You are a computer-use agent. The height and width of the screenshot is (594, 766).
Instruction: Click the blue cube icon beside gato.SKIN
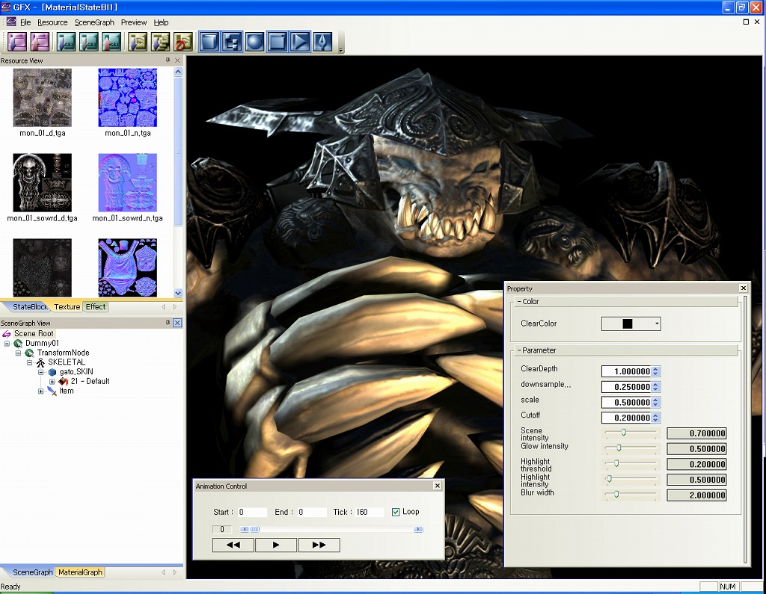click(52, 372)
